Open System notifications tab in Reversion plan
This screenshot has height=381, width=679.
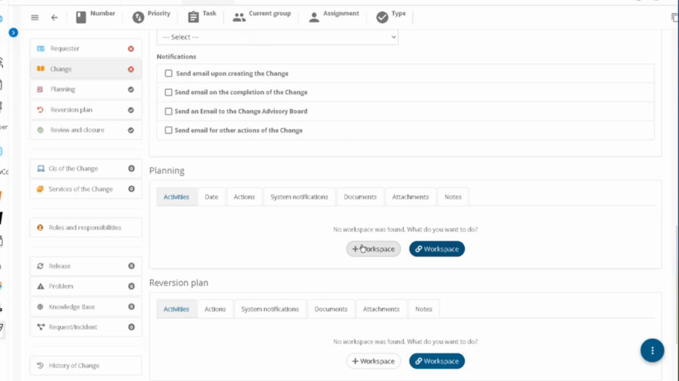(x=270, y=310)
